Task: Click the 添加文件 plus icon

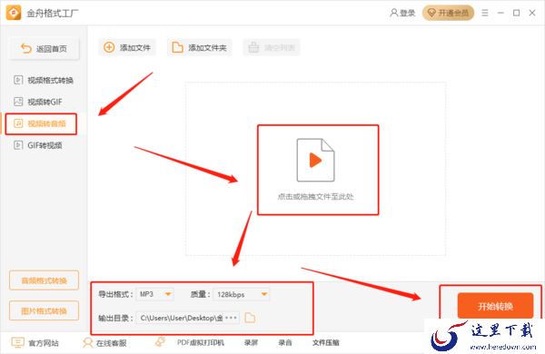Action: (x=109, y=47)
